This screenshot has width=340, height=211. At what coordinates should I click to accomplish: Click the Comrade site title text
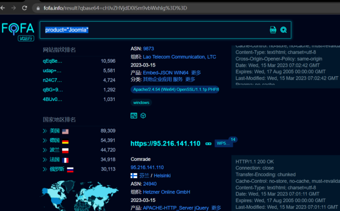pos(140,159)
